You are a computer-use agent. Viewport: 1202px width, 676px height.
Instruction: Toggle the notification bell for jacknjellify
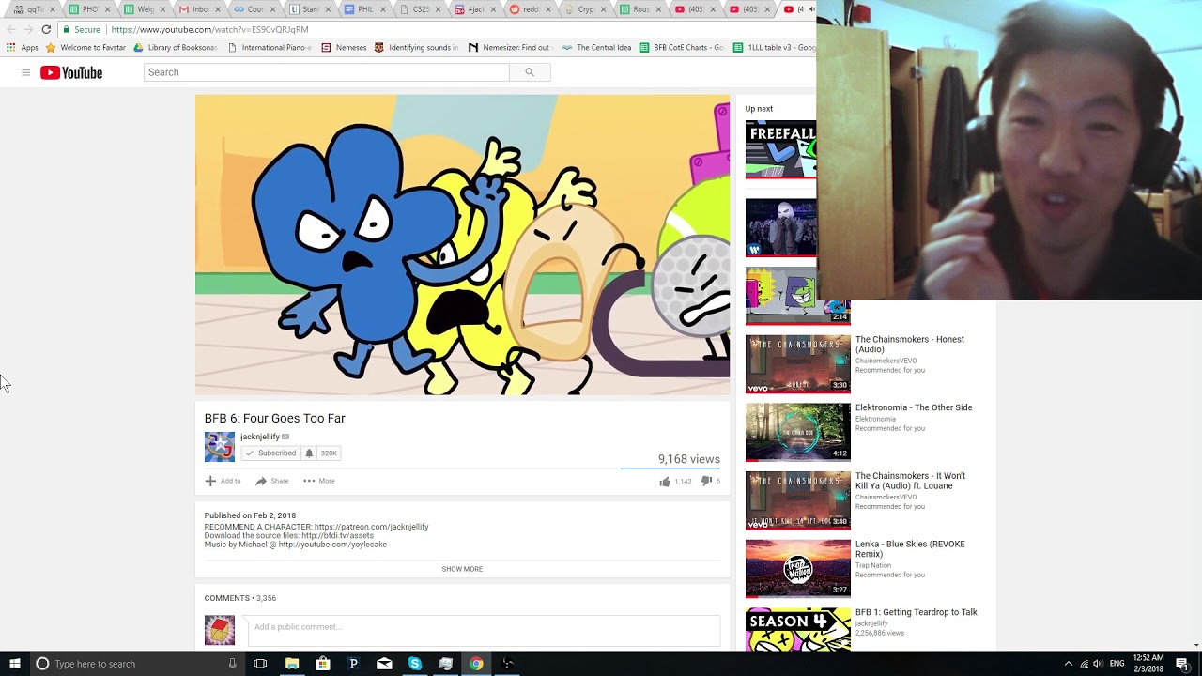tap(309, 453)
